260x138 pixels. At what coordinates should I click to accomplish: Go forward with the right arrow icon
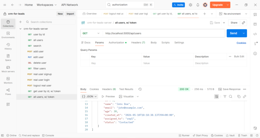point(20,5)
